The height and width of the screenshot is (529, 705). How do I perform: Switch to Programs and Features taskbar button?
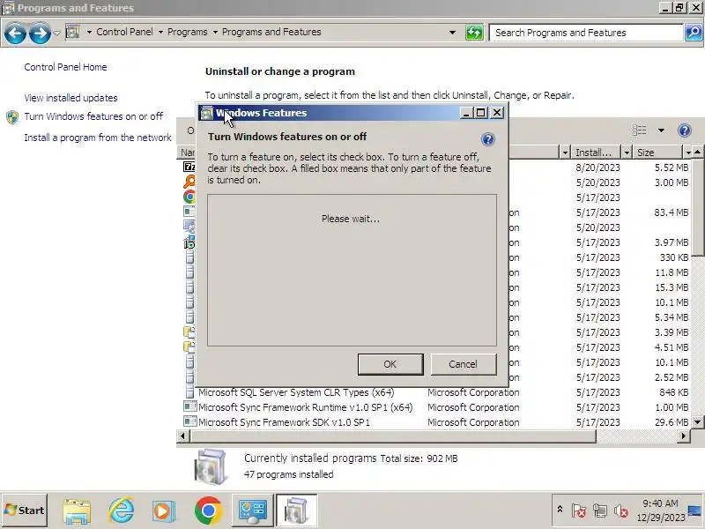tap(296, 510)
